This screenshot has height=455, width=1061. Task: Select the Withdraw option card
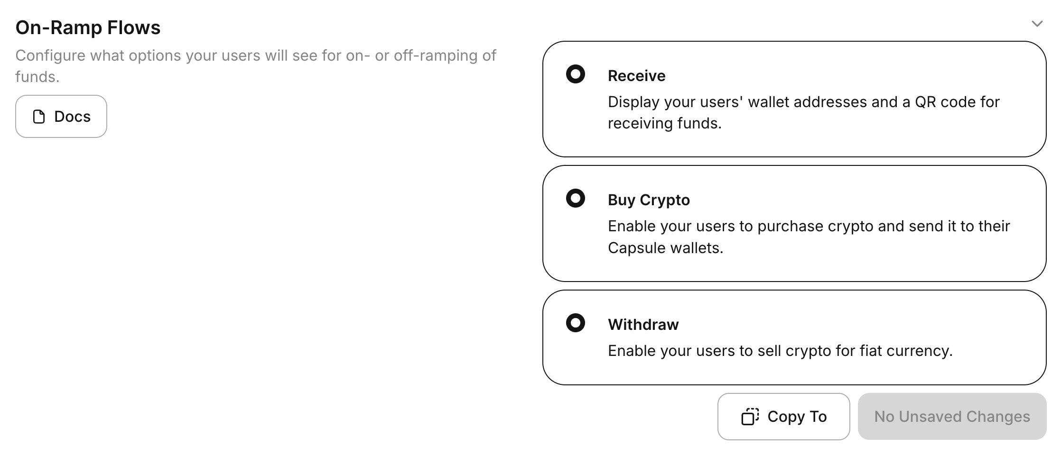pos(797,337)
